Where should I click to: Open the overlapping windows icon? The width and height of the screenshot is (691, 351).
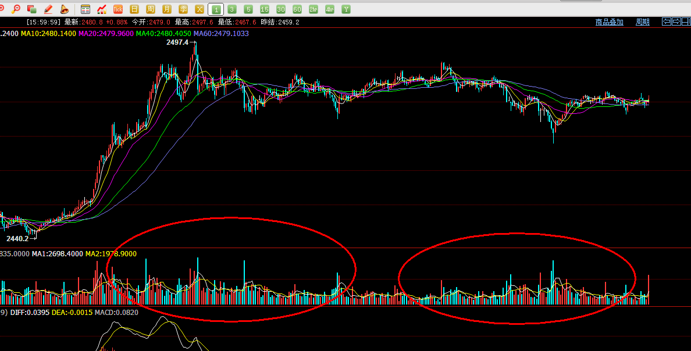click(x=32, y=9)
